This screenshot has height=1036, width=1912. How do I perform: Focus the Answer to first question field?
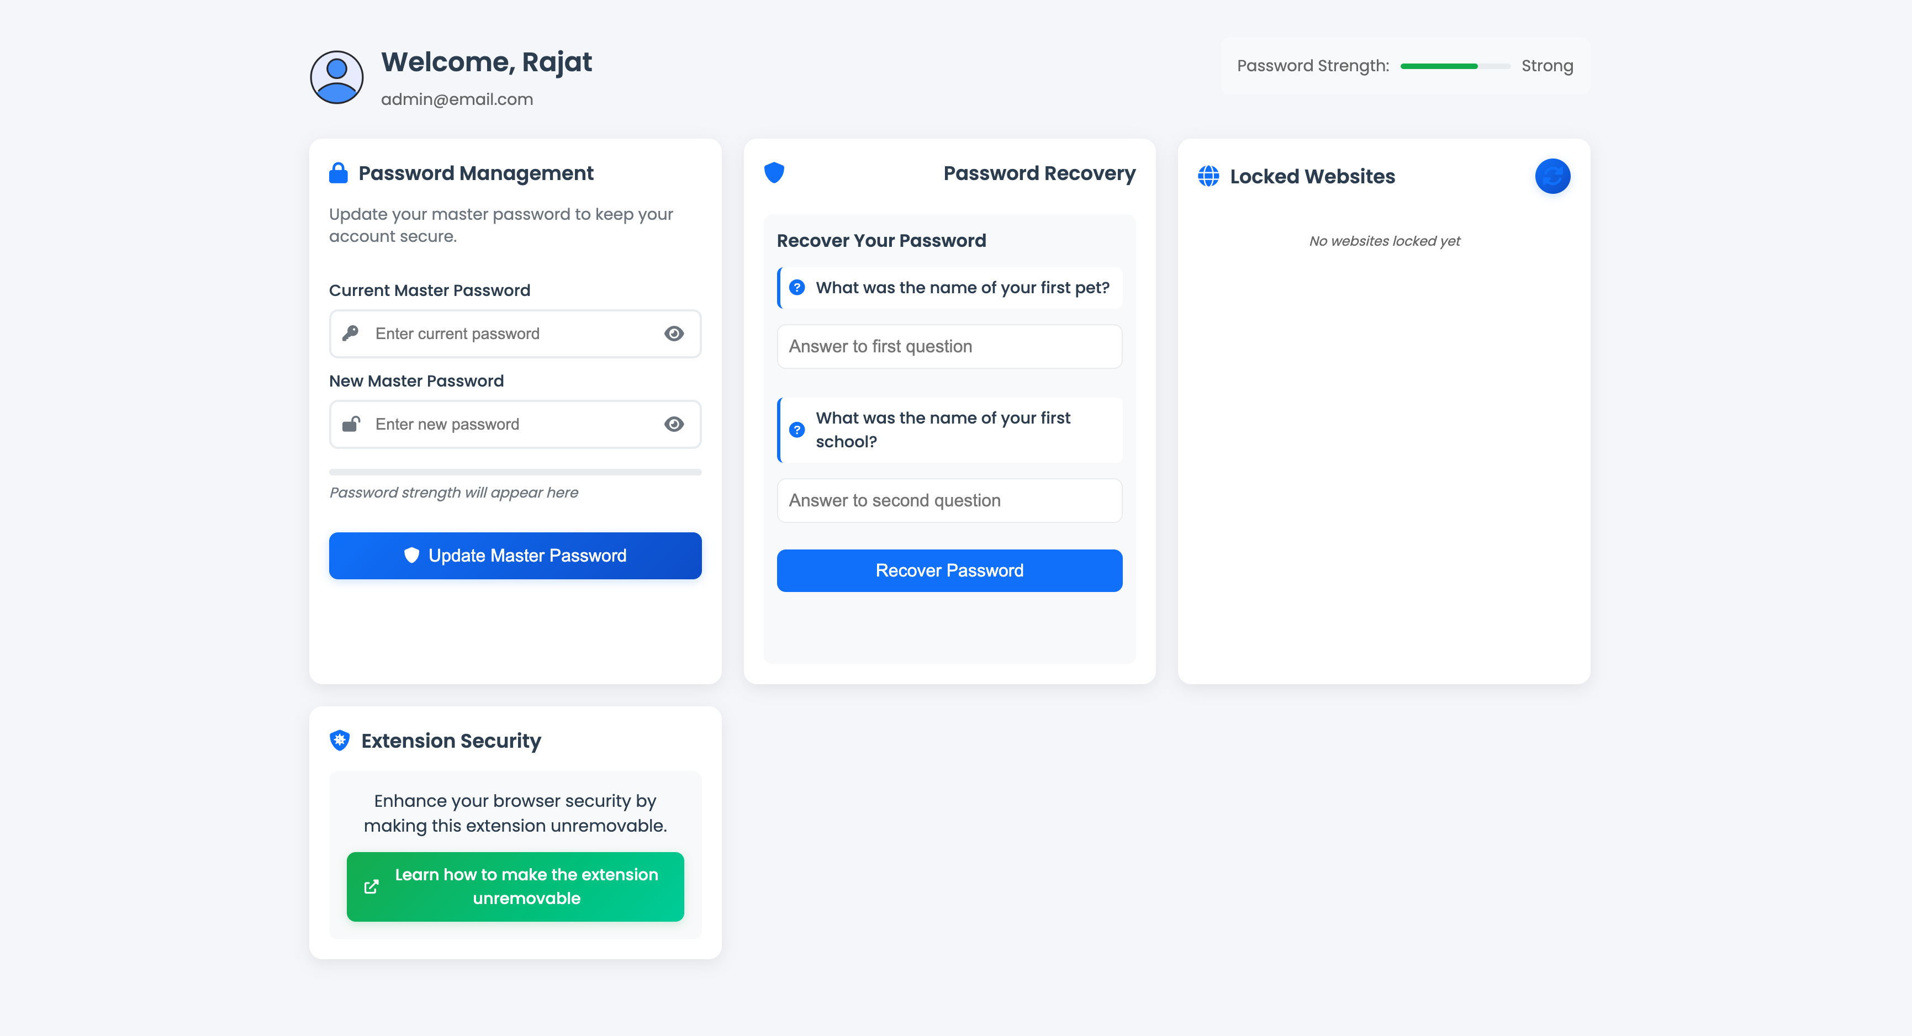949,346
